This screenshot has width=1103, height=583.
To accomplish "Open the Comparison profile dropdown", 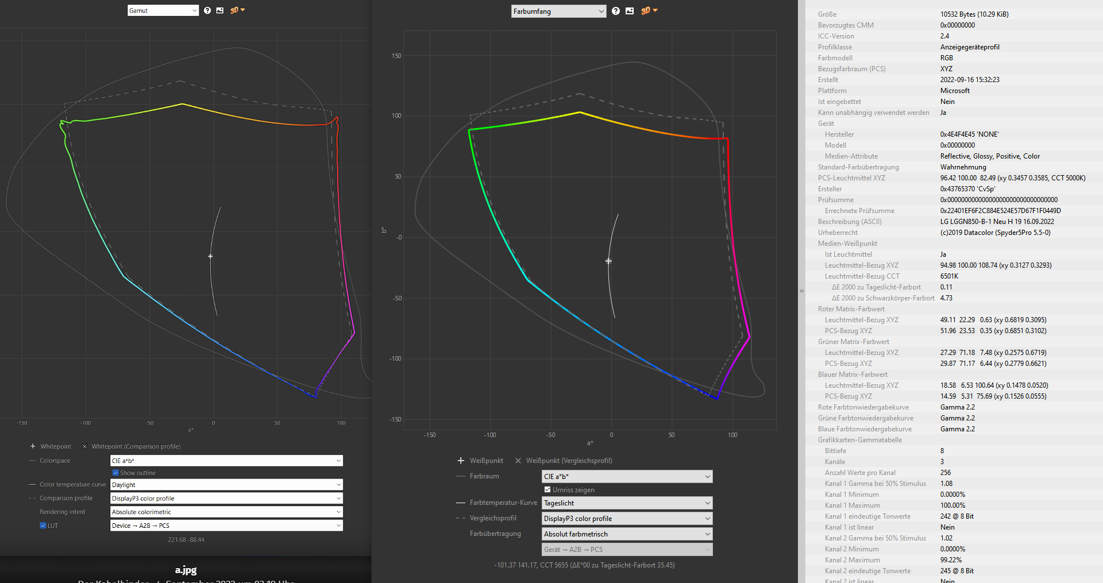I will coord(226,499).
